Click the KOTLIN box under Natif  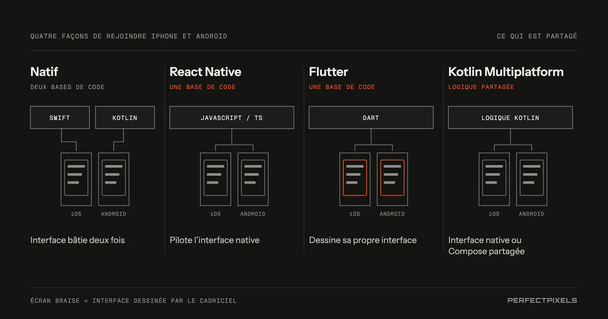pyautogui.click(x=125, y=117)
